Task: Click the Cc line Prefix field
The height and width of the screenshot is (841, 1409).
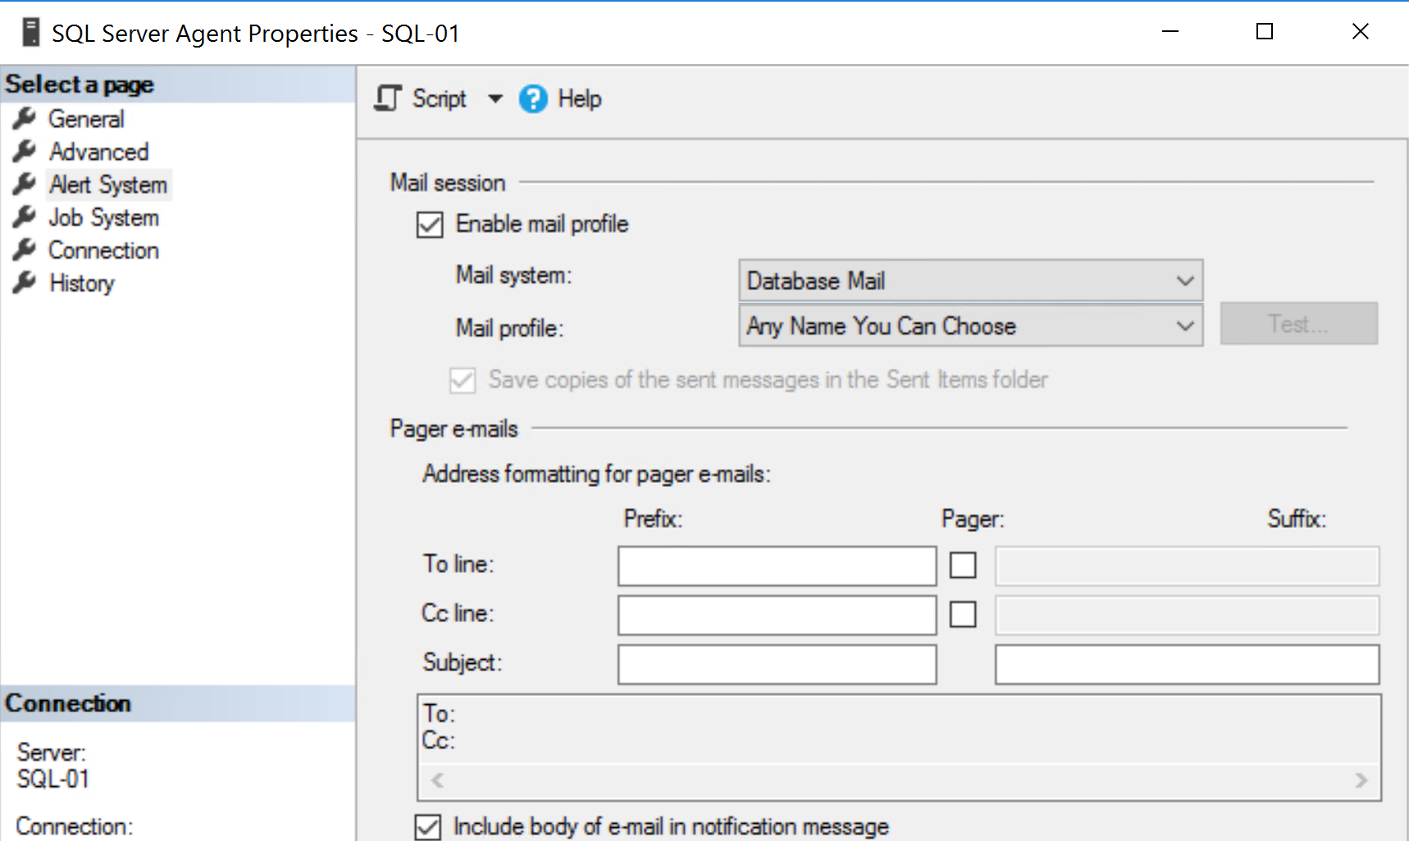Action: pos(777,615)
